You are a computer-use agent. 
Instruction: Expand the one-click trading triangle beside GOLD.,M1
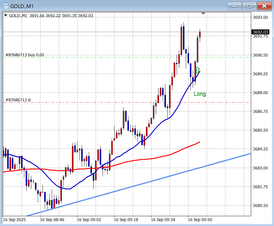pos(6,16)
